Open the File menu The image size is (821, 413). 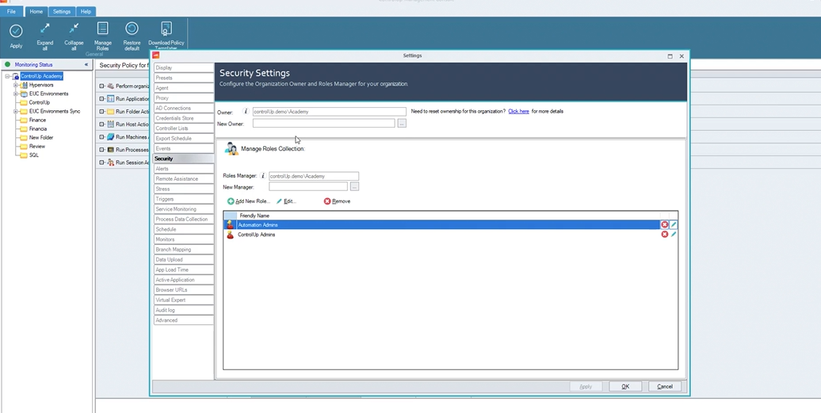click(11, 12)
